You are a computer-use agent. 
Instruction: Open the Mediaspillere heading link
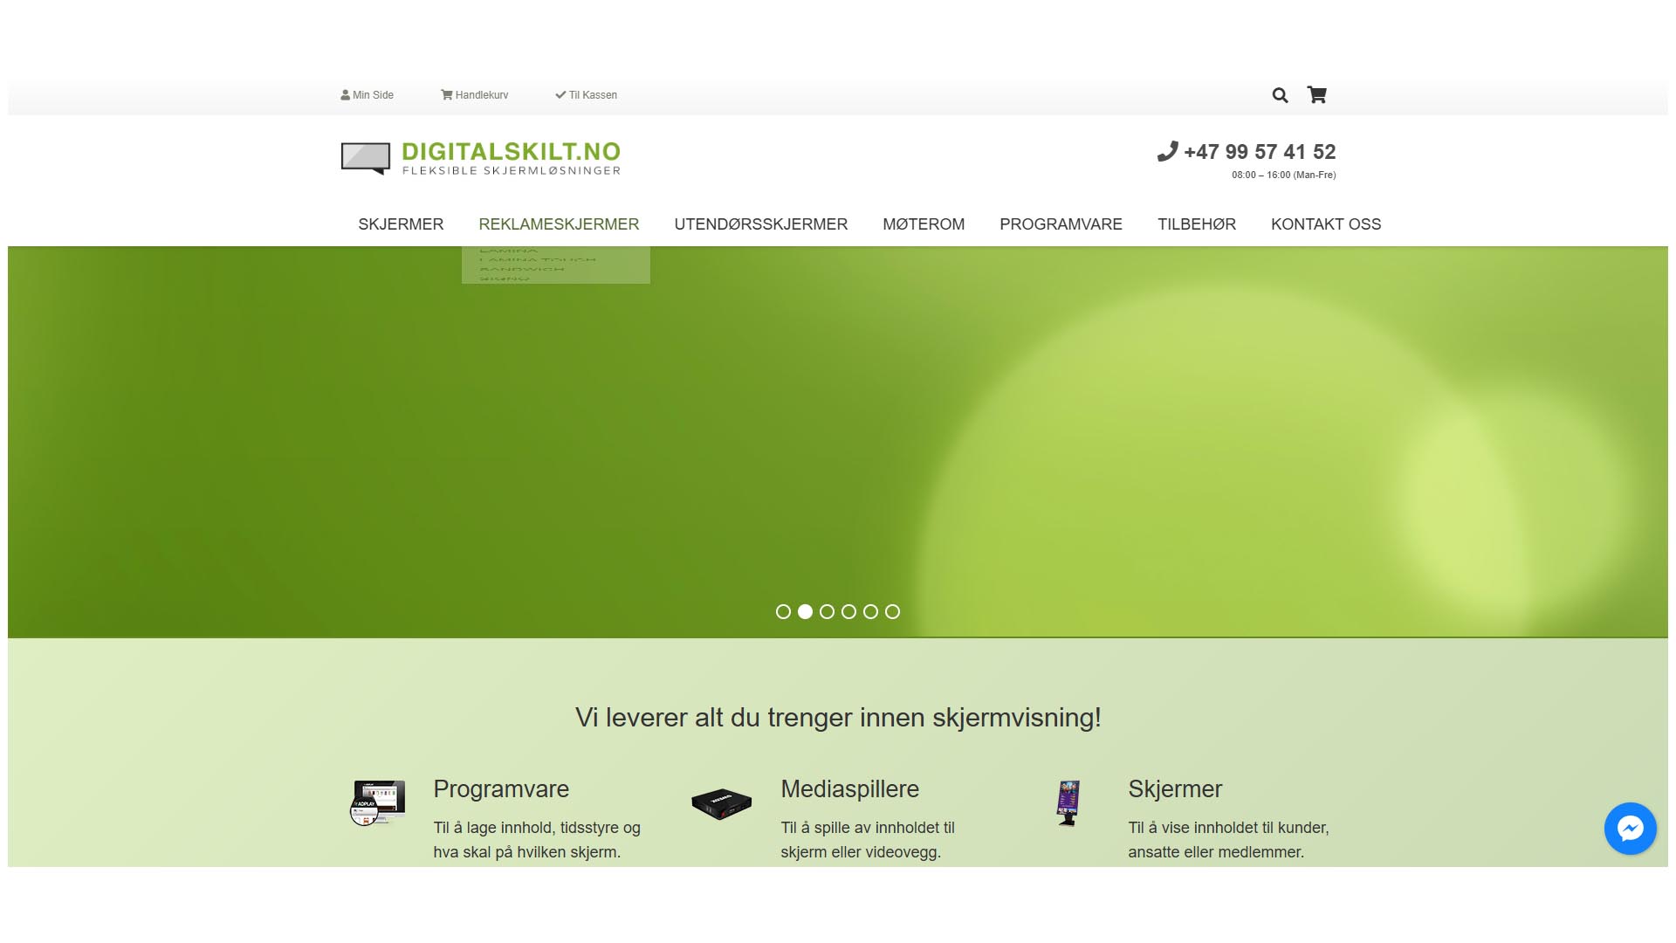click(x=849, y=789)
